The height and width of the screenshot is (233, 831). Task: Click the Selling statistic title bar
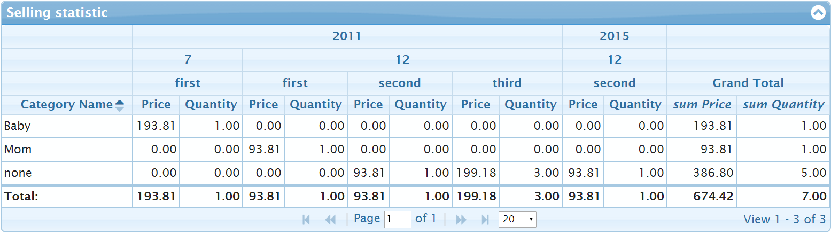[x=374, y=13]
